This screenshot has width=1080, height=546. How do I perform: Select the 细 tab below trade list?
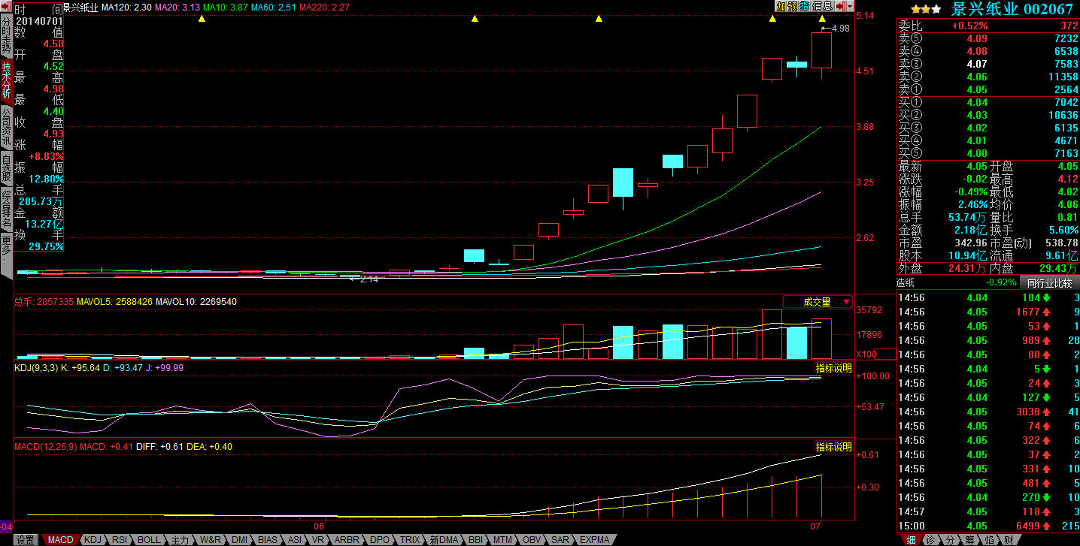911,540
